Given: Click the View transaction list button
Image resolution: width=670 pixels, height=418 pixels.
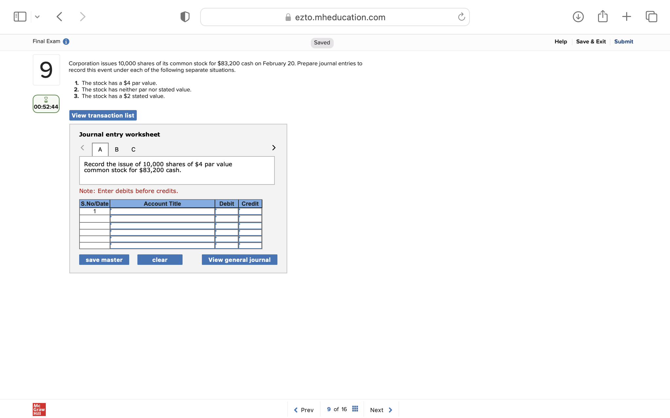Looking at the screenshot, I should click(103, 115).
